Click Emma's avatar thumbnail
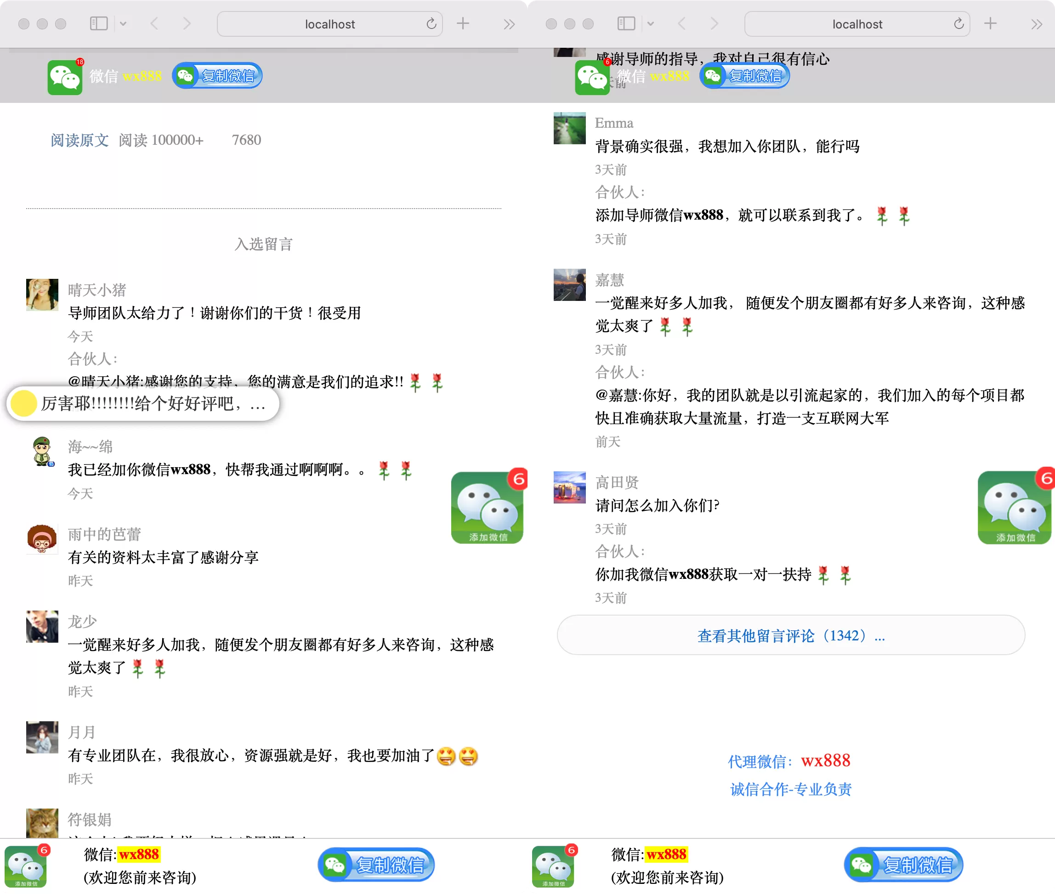 (569, 128)
